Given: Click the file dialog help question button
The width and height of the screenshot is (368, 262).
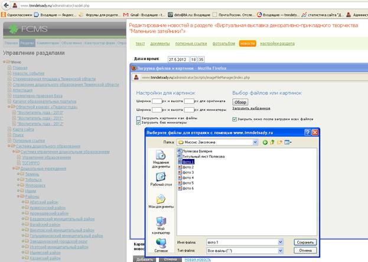Looking at the screenshot, I should [x=308, y=132].
